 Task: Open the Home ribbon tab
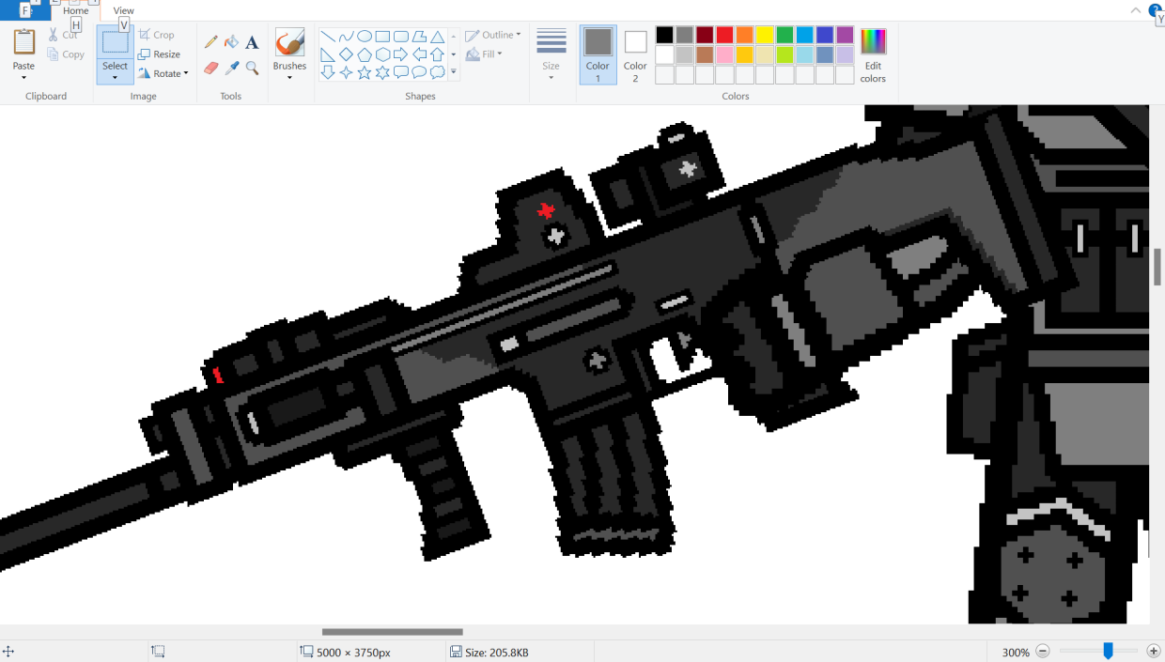click(x=76, y=11)
